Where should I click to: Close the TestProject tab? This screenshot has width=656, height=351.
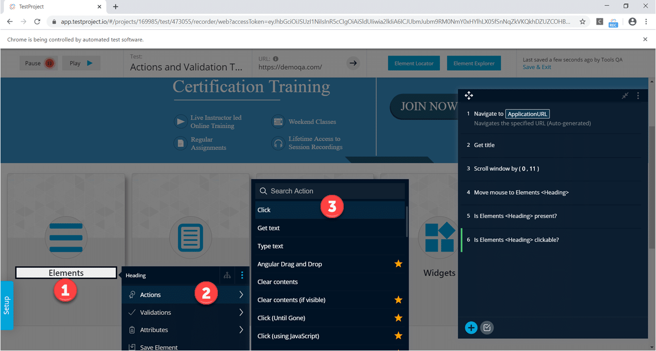[99, 7]
